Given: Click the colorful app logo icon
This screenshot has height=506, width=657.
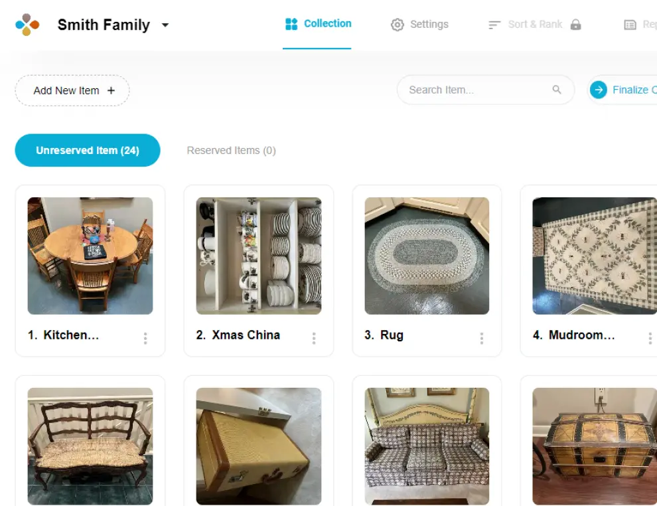Looking at the screenshot, I should [x=27, y=25].
